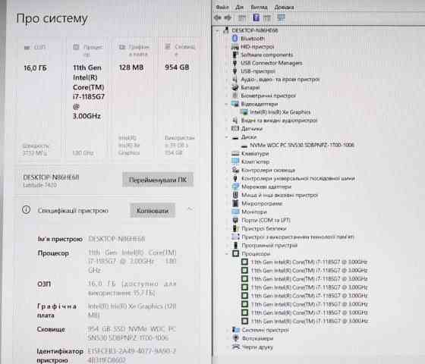This screenshot has width=425, height=364.
Task: Click the Порти (COM та LPT) icon
Action: coord(235,220)
